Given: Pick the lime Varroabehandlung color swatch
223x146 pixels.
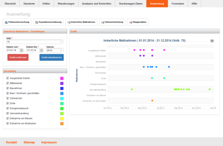Looking at the screenshot, I should (62, 114).
